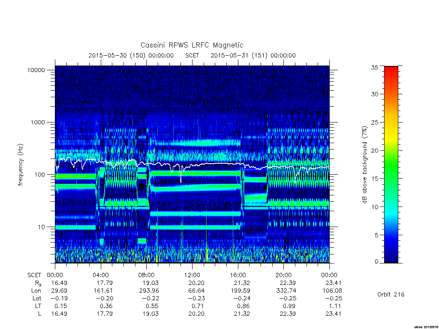Click the Lon value 161.61
The height and width of the screenshot is (329, 439).
pyautogui.click(x=103, y=291)
